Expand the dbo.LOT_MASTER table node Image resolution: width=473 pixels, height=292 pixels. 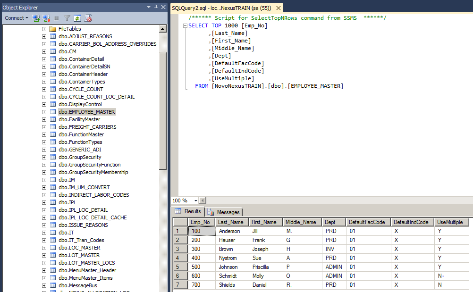point(44,255)
